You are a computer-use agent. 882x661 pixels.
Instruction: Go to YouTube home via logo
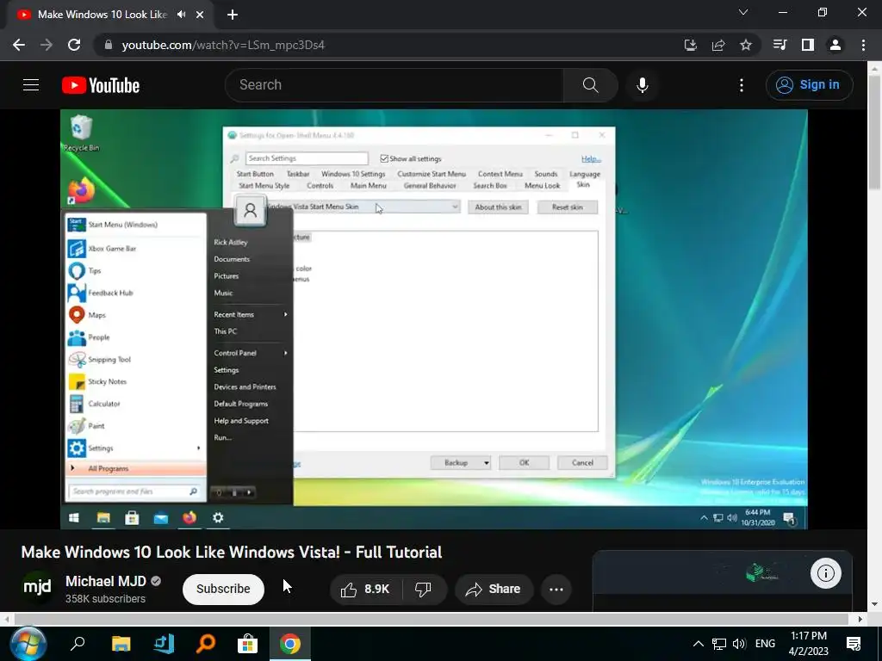(x=101, y=85)
